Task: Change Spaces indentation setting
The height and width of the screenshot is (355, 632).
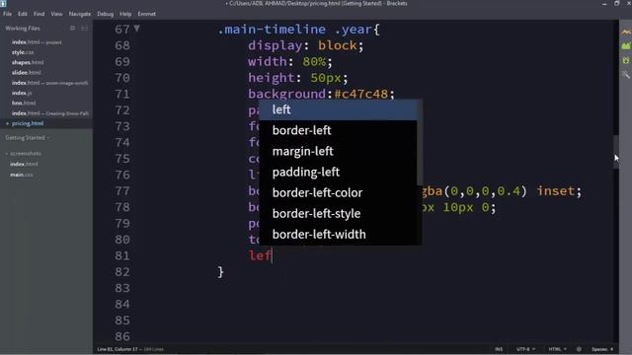Action: [x=602, y=349]
